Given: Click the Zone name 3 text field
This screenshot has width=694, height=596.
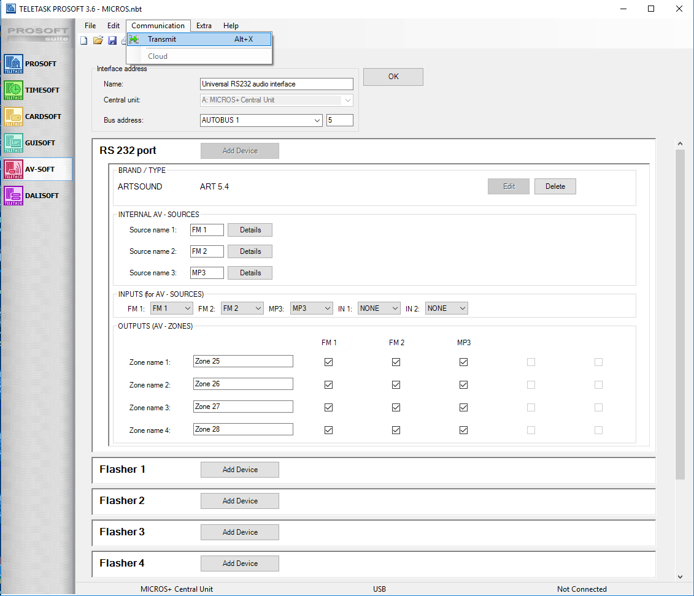Looking at the screenshot, I should pyautogui.click(x=243, y=407).
